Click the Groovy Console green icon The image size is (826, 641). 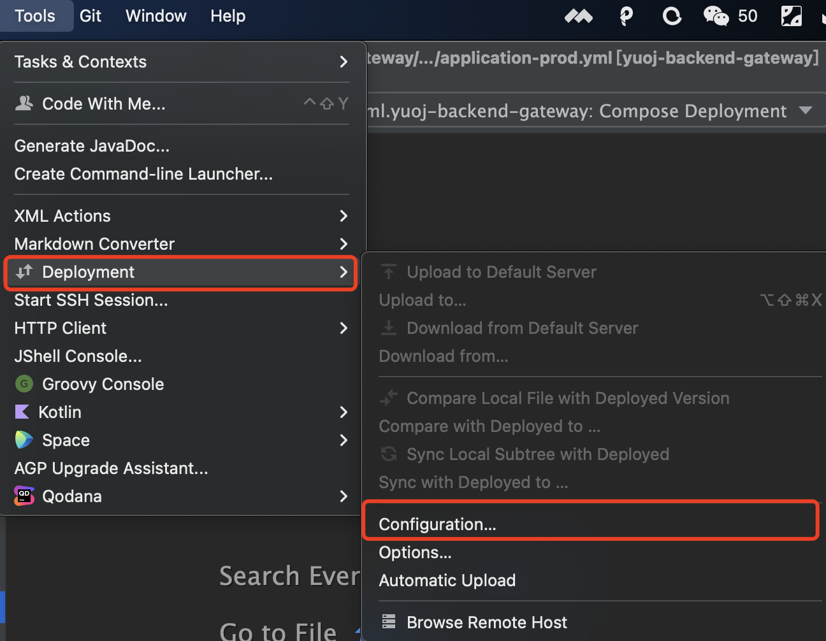coord(24,384)
